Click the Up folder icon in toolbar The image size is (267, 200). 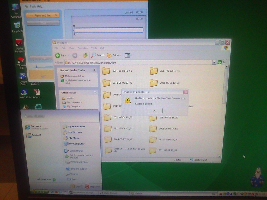[85, 55]
